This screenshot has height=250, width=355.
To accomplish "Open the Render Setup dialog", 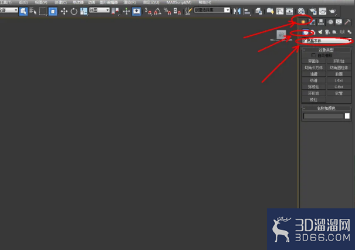I will pos(313,11).
